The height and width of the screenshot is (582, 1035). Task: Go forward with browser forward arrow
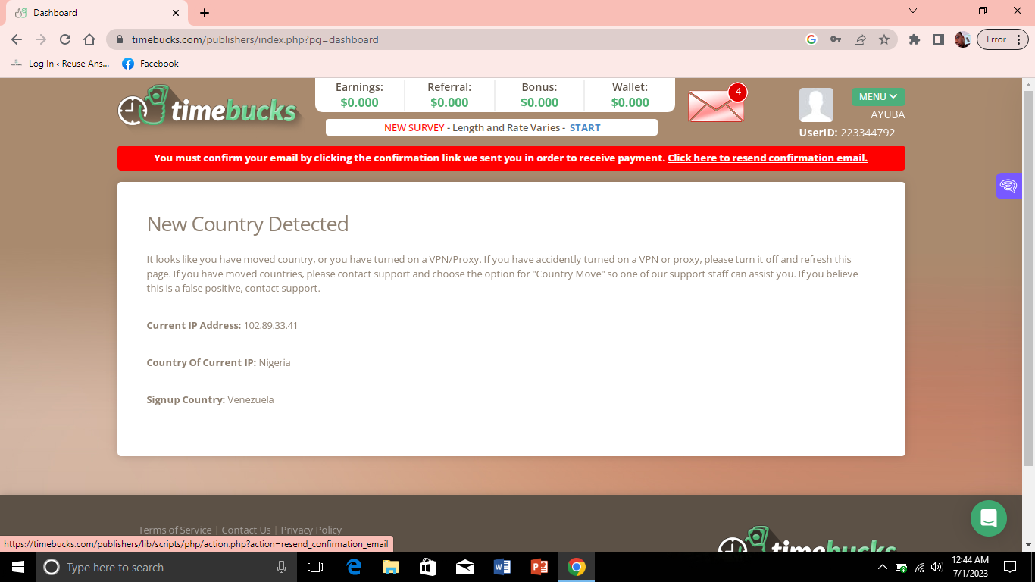[41, 39]
